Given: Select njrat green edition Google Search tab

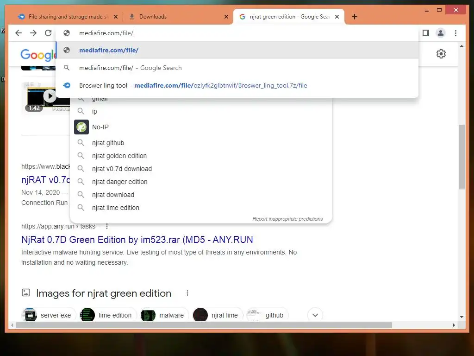Looking at the screenshot, I should pos(289,17).
